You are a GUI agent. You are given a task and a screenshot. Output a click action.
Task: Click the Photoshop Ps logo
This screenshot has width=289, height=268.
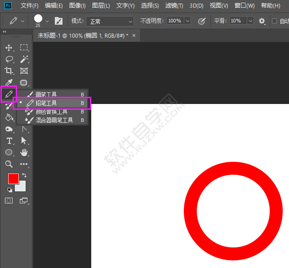coord(8,6)
